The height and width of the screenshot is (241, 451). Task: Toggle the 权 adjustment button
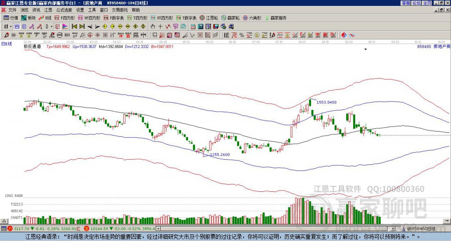[57, 26]
